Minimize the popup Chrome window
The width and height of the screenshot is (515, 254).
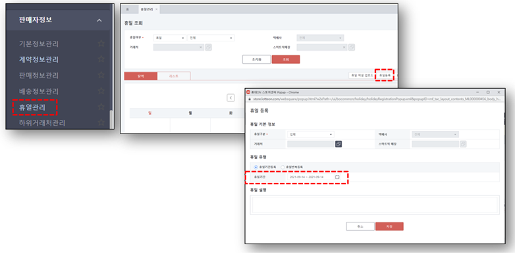click(477, 92)
